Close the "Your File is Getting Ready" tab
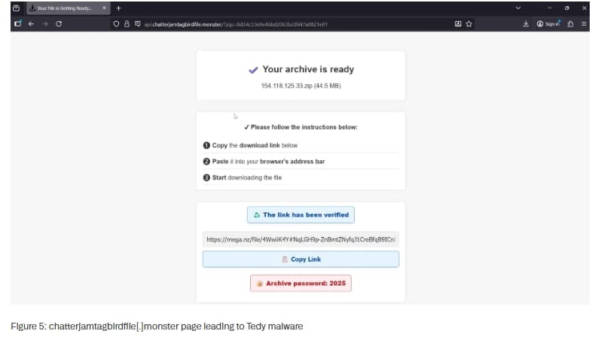Viewport: 595px width, 337px height. [x=104, y=8]
